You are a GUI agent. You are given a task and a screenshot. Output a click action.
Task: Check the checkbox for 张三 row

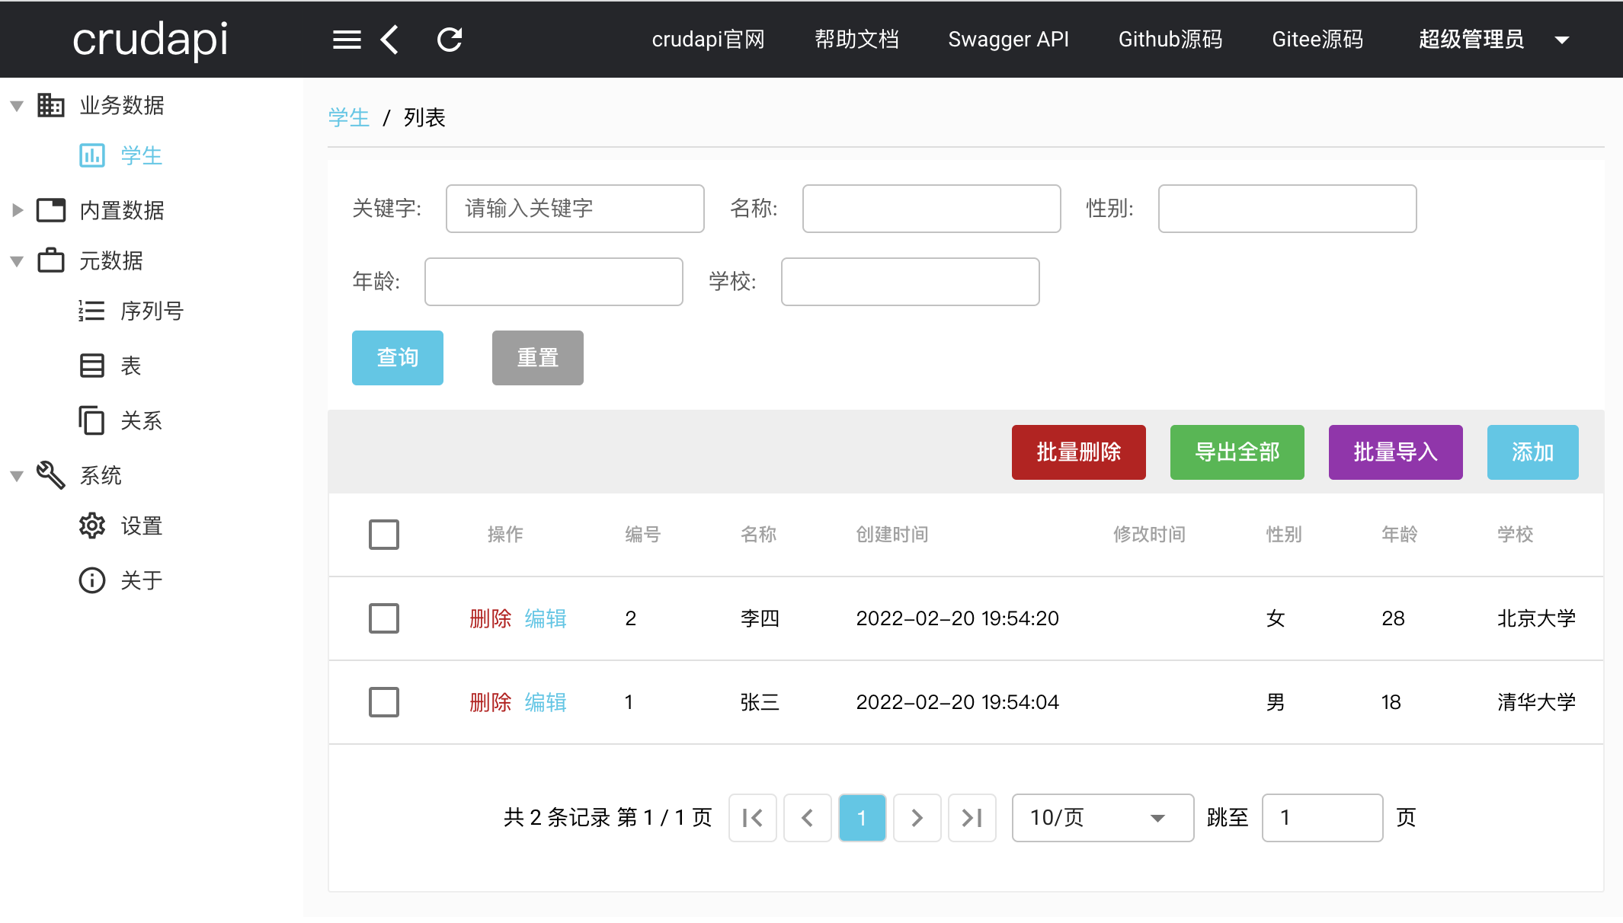[384, 702]
